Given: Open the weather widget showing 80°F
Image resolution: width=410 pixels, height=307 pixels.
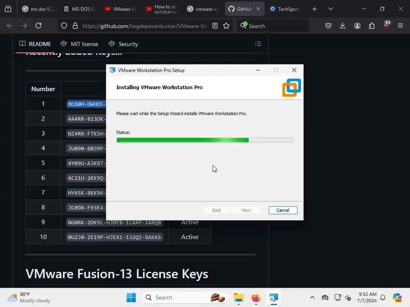Looking at the screenshot, I should pos(29,297).
